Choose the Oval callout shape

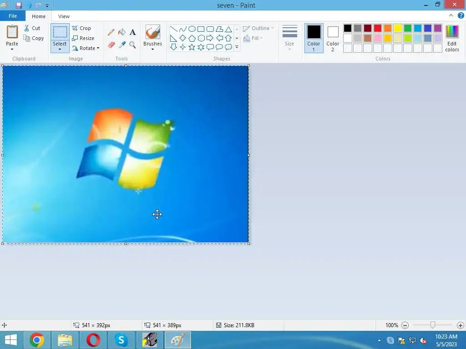pyautogui.click(x=219, y=47)
